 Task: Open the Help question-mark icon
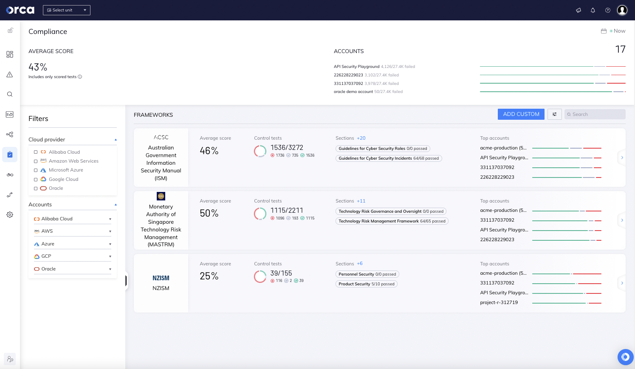(x=607, y=10)
